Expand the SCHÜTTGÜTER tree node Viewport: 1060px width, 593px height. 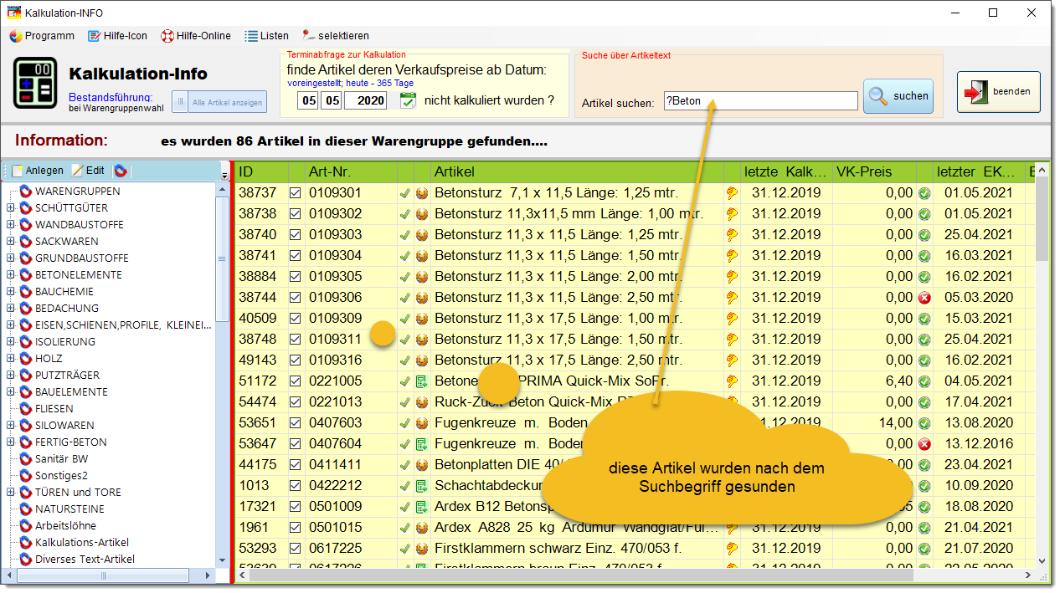pos(11,208)
